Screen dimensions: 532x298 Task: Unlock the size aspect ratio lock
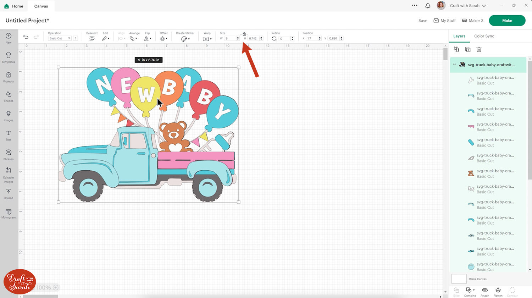pos(244,34)
